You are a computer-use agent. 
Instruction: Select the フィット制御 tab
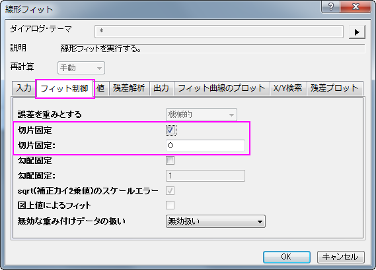point(65,89)
